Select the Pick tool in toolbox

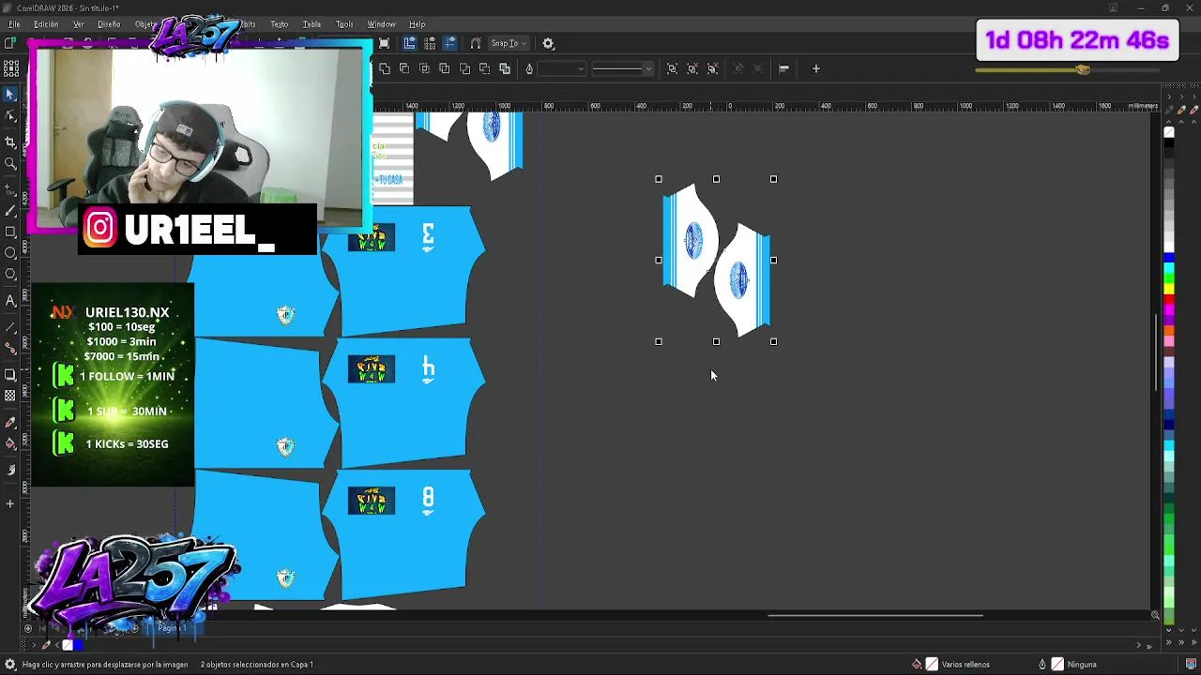click(x=10, y=95)
